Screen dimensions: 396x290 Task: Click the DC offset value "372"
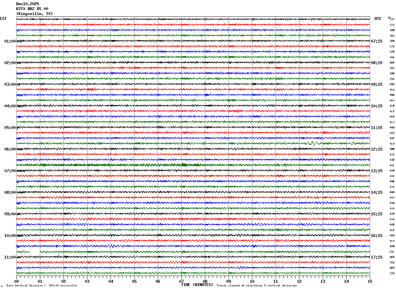[392, 25]
